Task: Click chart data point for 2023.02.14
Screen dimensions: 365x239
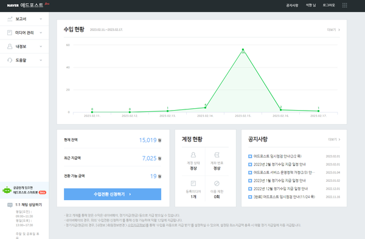Action: tap(205, 108)
